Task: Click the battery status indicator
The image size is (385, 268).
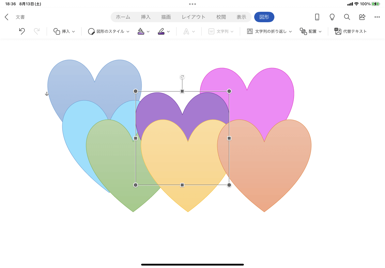Action: [x=376, y=4]
